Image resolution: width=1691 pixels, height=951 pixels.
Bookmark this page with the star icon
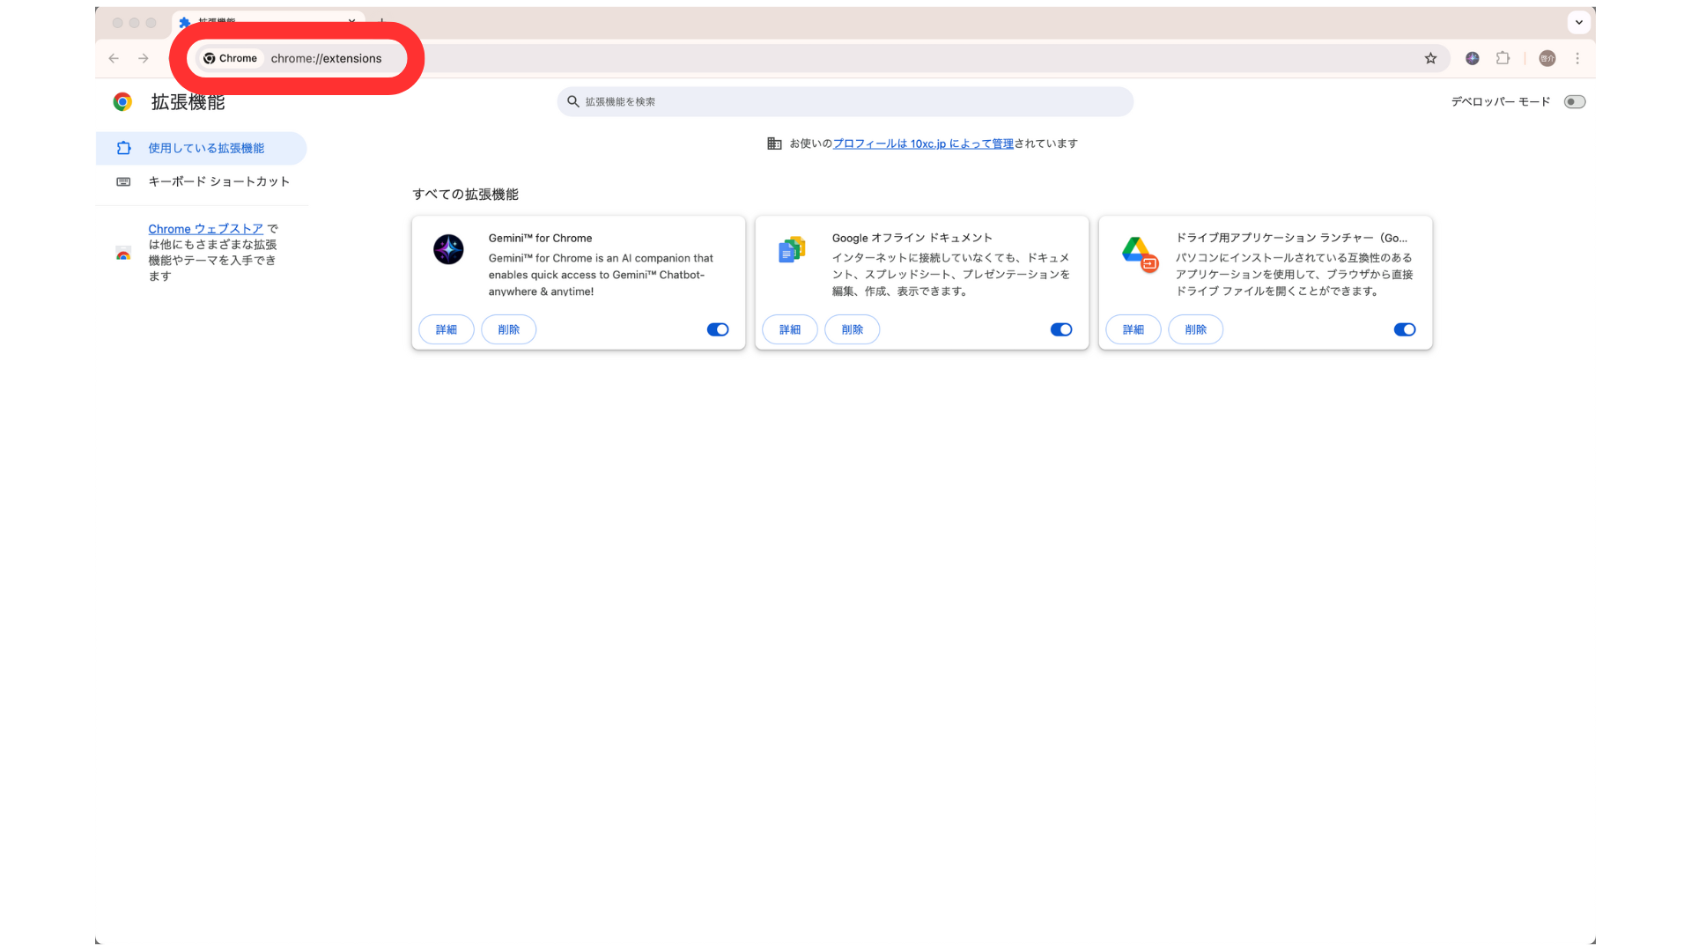1430,58
